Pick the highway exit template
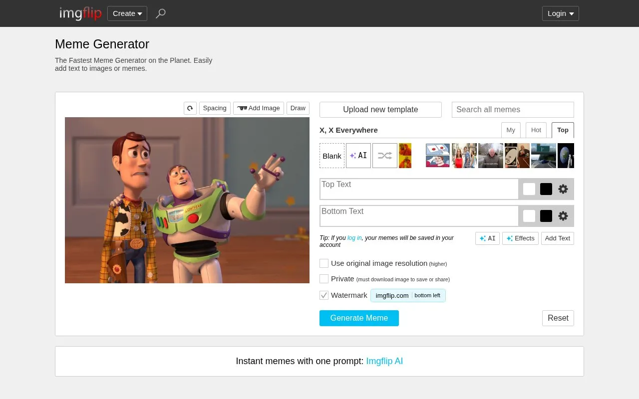The image size is (639, 399). (x=544, y=156)
